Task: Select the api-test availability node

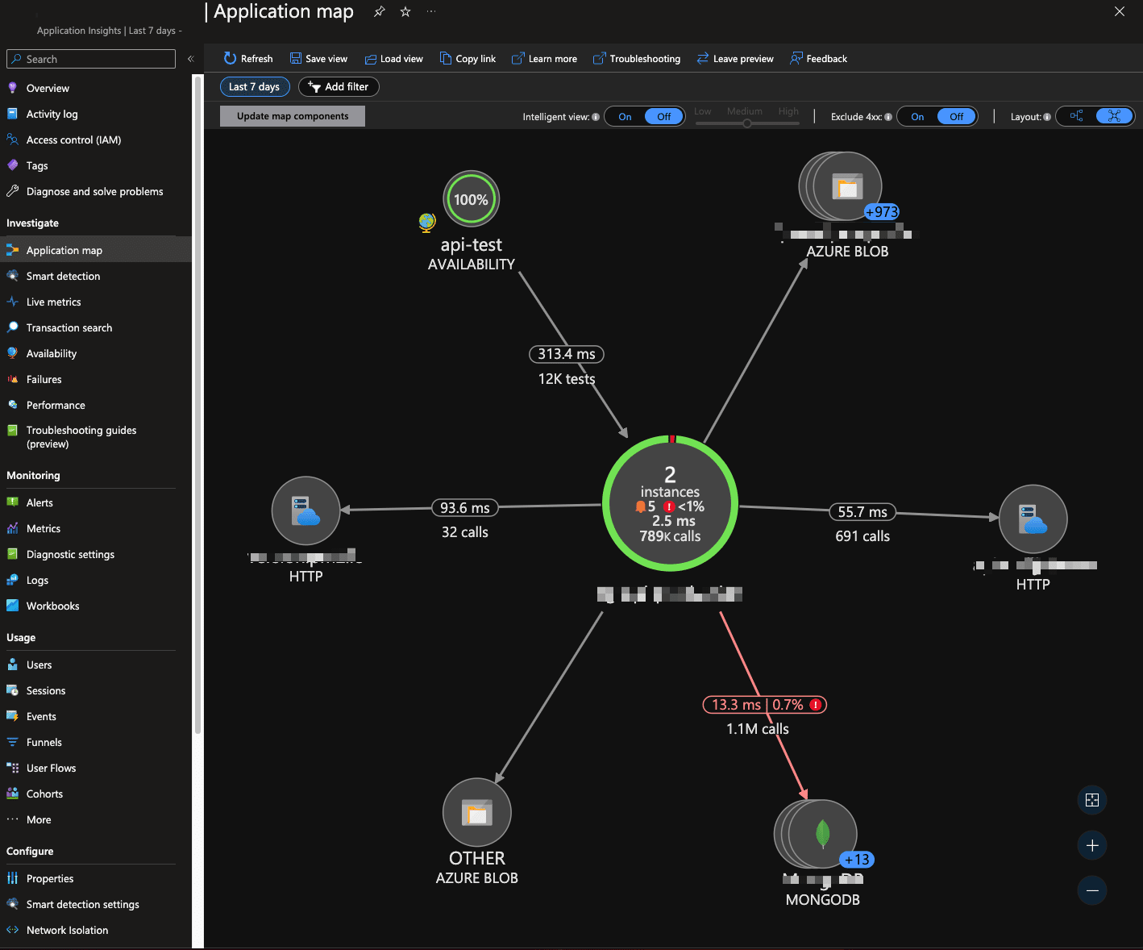Action: (x=472, y=198)
